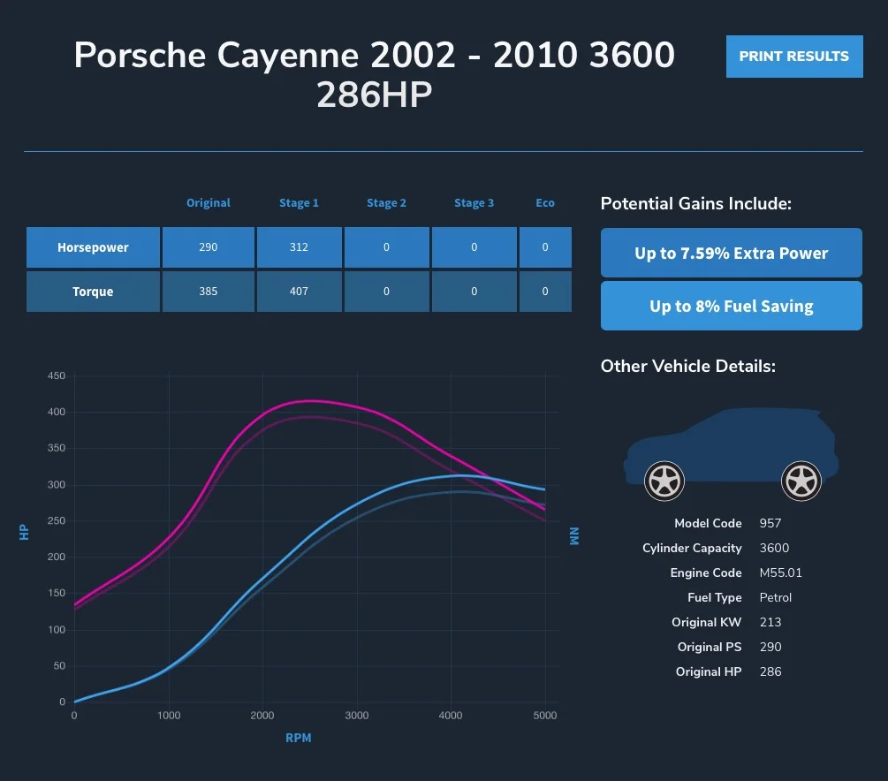Select the Up to 7.59% Extra Power banner
This screenshot has width=888, height=781.
point(731,253)
